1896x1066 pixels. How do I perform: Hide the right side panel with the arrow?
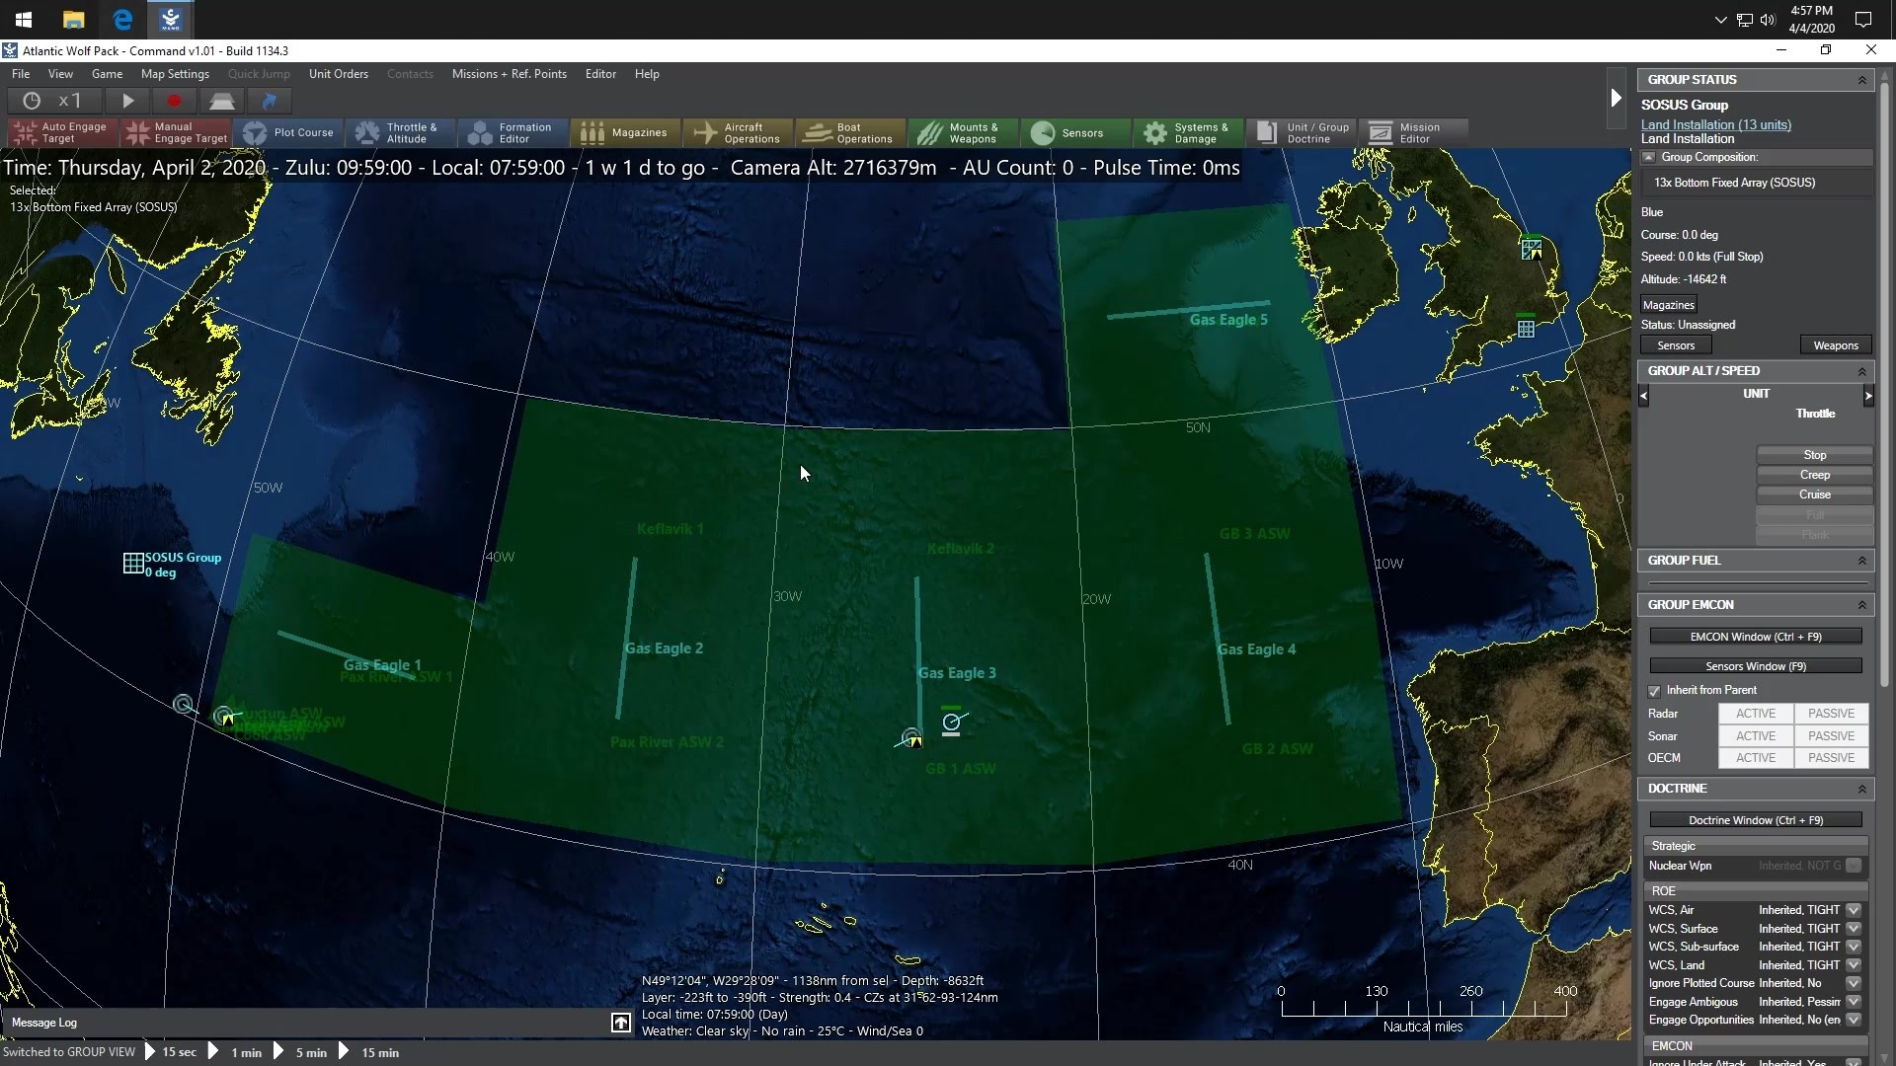1616,98
